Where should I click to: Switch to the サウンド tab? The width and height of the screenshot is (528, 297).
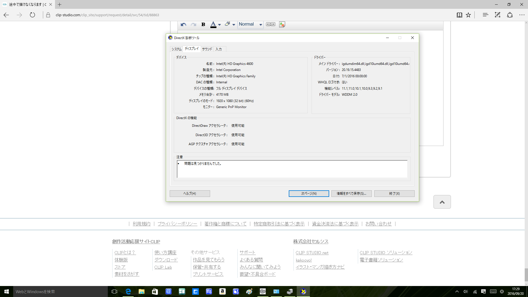point(207,49)
